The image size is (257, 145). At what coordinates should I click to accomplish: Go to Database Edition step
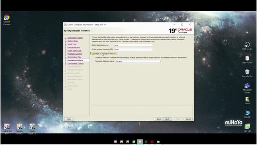(x=74, y=48)
